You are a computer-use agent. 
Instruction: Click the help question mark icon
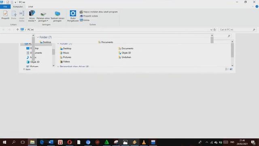(x=257, y=6)
